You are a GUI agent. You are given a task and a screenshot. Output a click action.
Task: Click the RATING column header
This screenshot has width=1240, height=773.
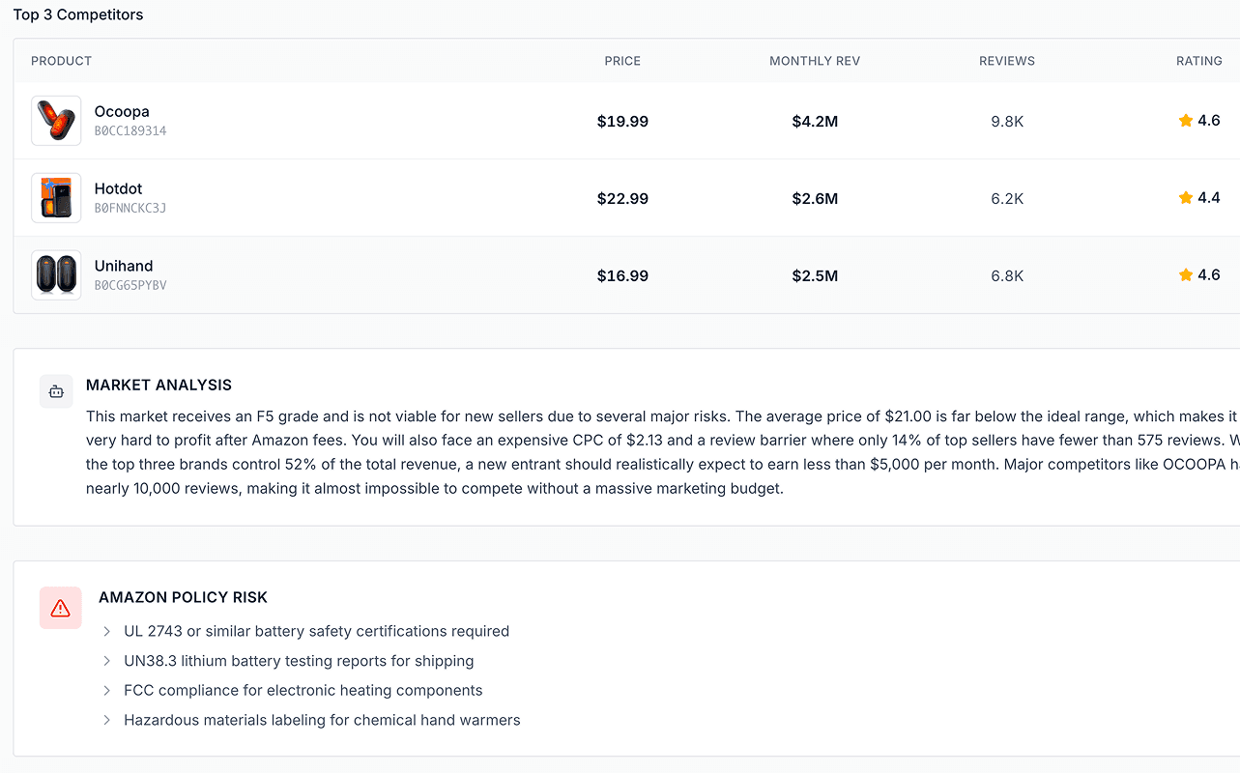pos(1199,61)
